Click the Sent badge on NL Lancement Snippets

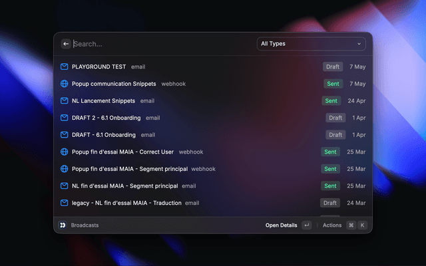[331, 101]
